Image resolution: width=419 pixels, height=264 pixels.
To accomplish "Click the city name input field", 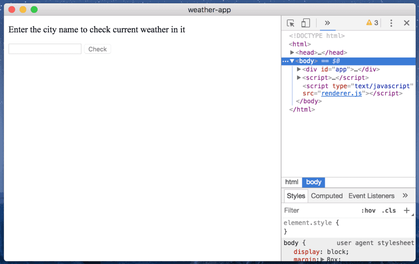I will click(45, 49).
